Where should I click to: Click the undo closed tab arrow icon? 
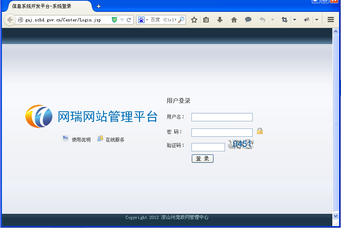262,20
